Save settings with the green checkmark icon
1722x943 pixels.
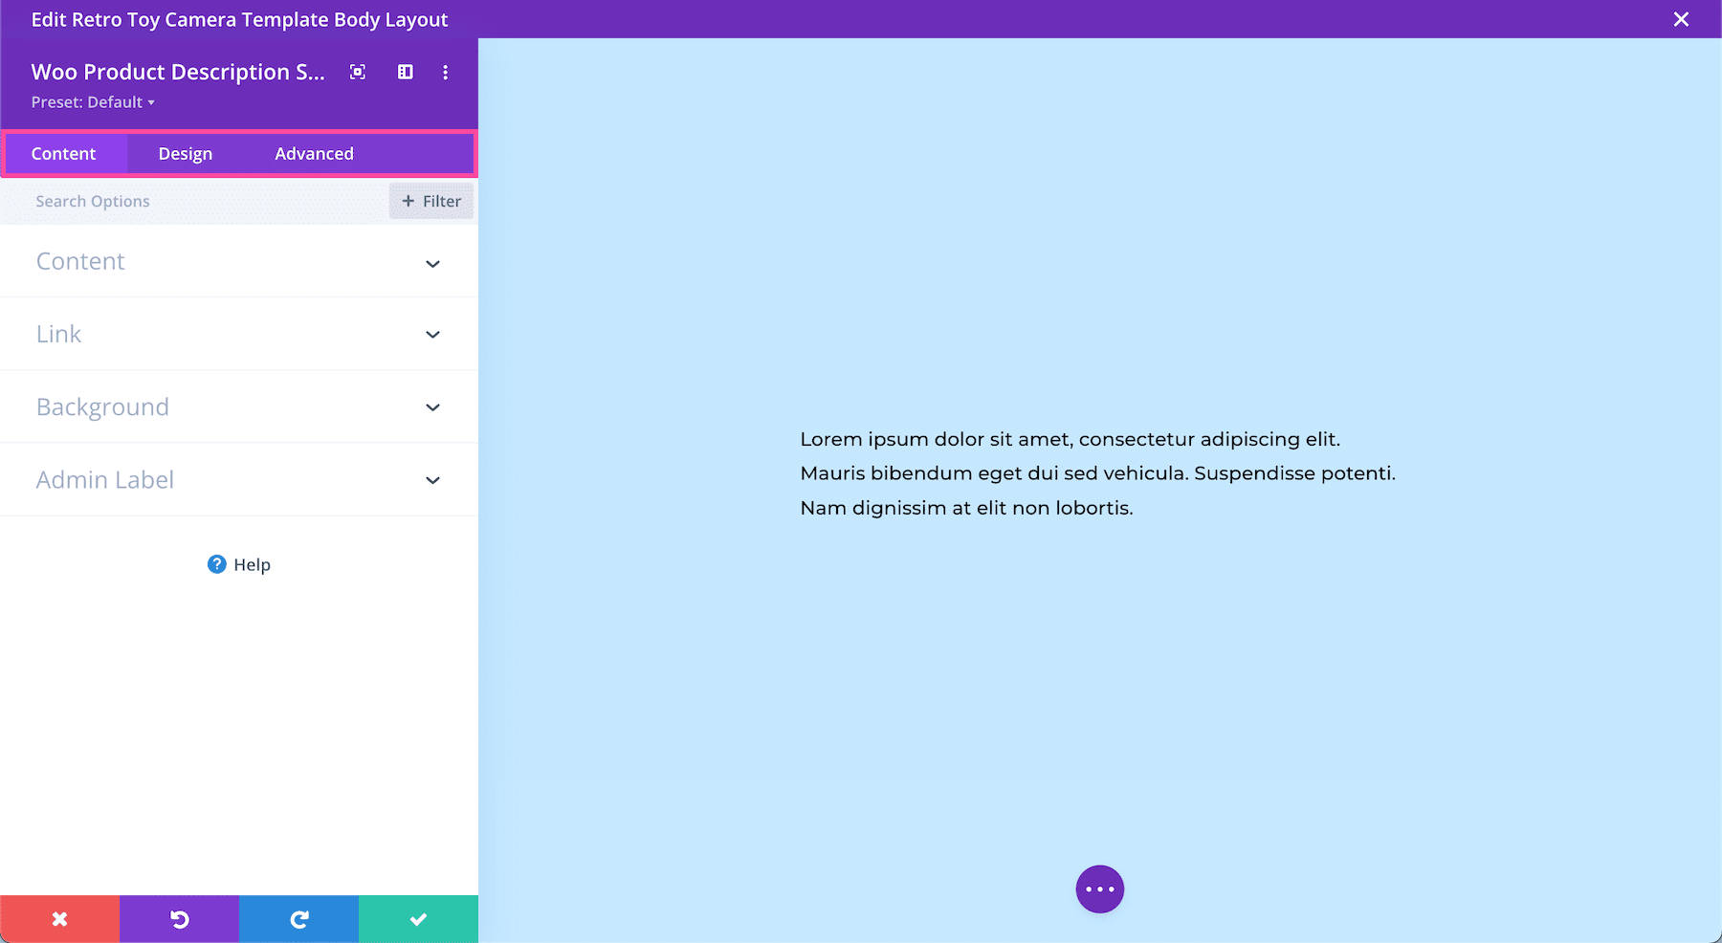point(418,918)
